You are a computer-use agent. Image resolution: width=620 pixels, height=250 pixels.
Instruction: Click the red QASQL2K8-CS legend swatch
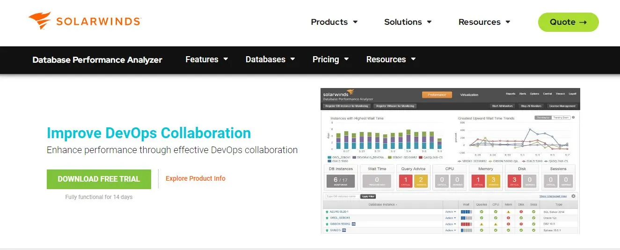coord(421,157)
